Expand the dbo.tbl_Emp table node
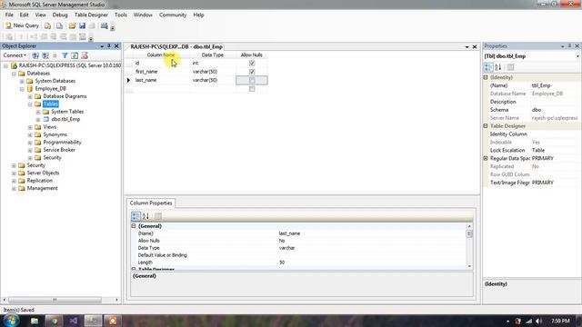 click(38, 119)
